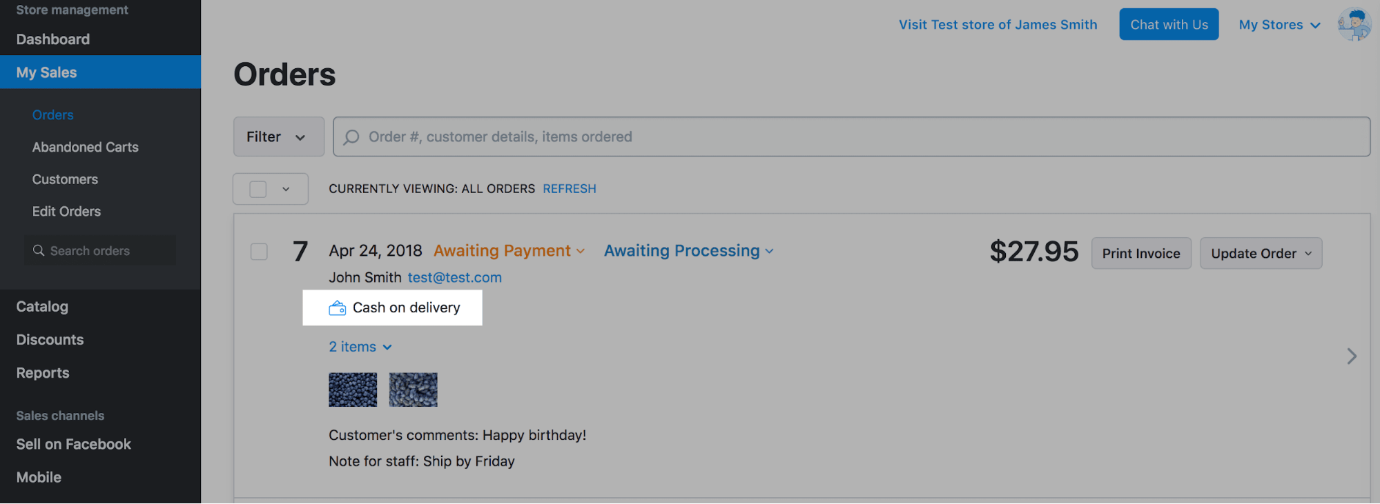Click the magnifier icon in order search bar
Image resolution: width=1380 pixels, height=504 pixels.
pos(351,137)
